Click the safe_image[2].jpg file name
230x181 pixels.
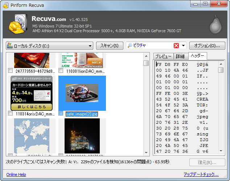click(82, 114)
